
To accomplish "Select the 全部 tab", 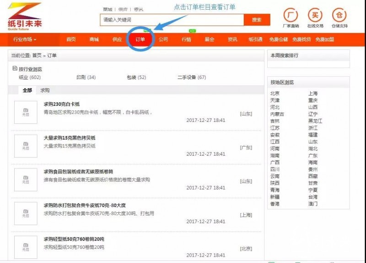I will pyautogui.click(x=27, y=90).
